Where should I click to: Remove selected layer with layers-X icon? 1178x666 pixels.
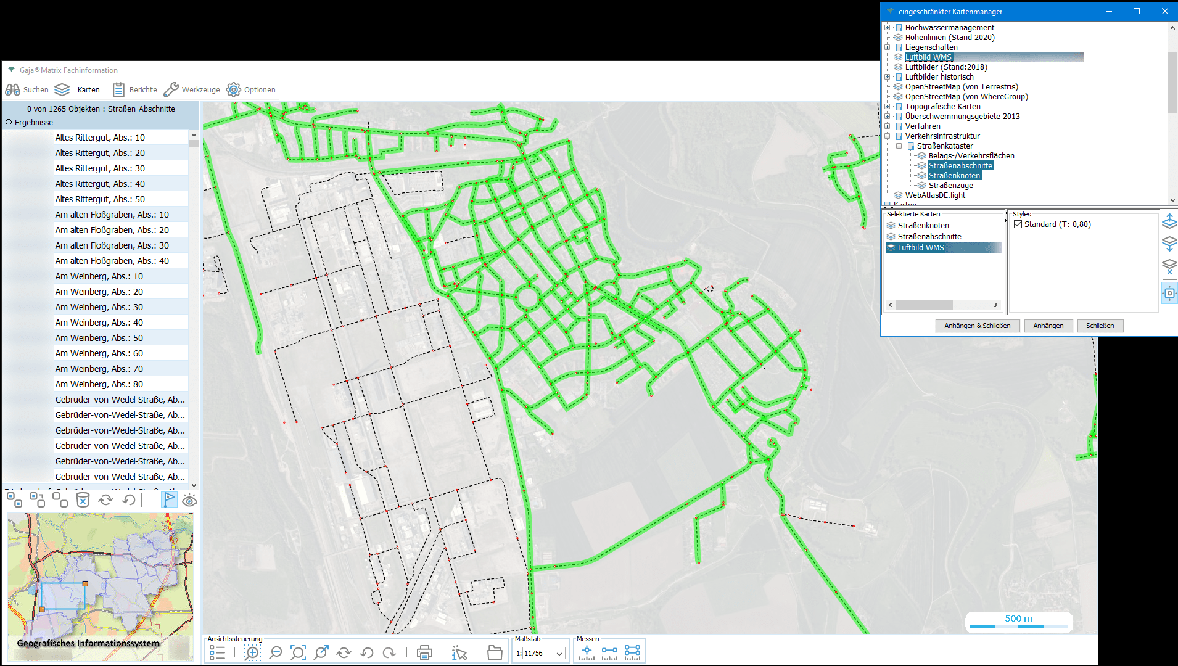point(1169,266)
